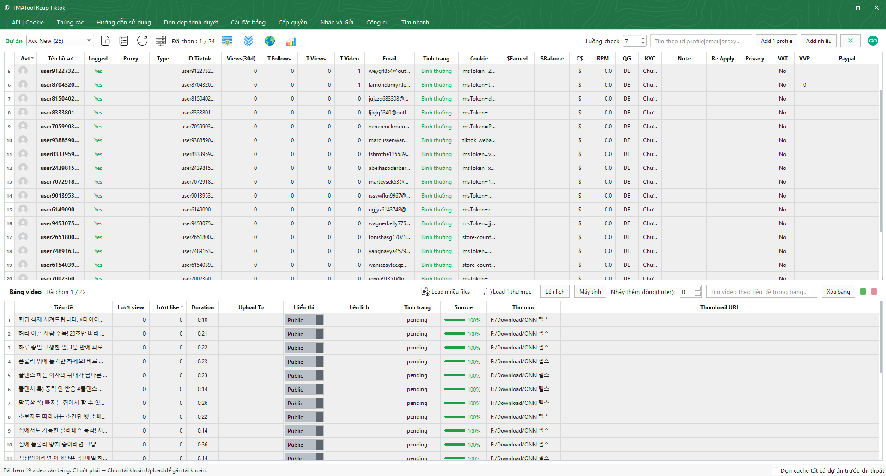
Task: Toggle the Public switch for video row 7
Action: 304,403
